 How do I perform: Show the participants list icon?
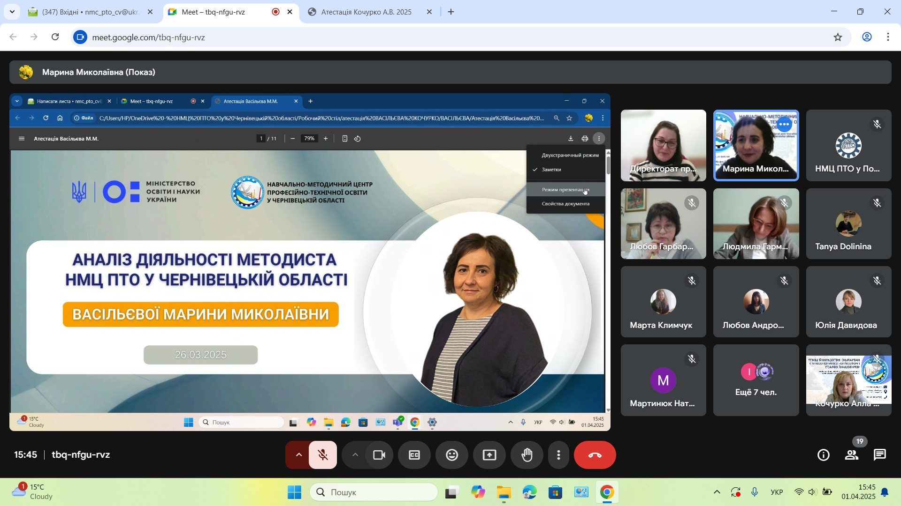coord(852,455)
